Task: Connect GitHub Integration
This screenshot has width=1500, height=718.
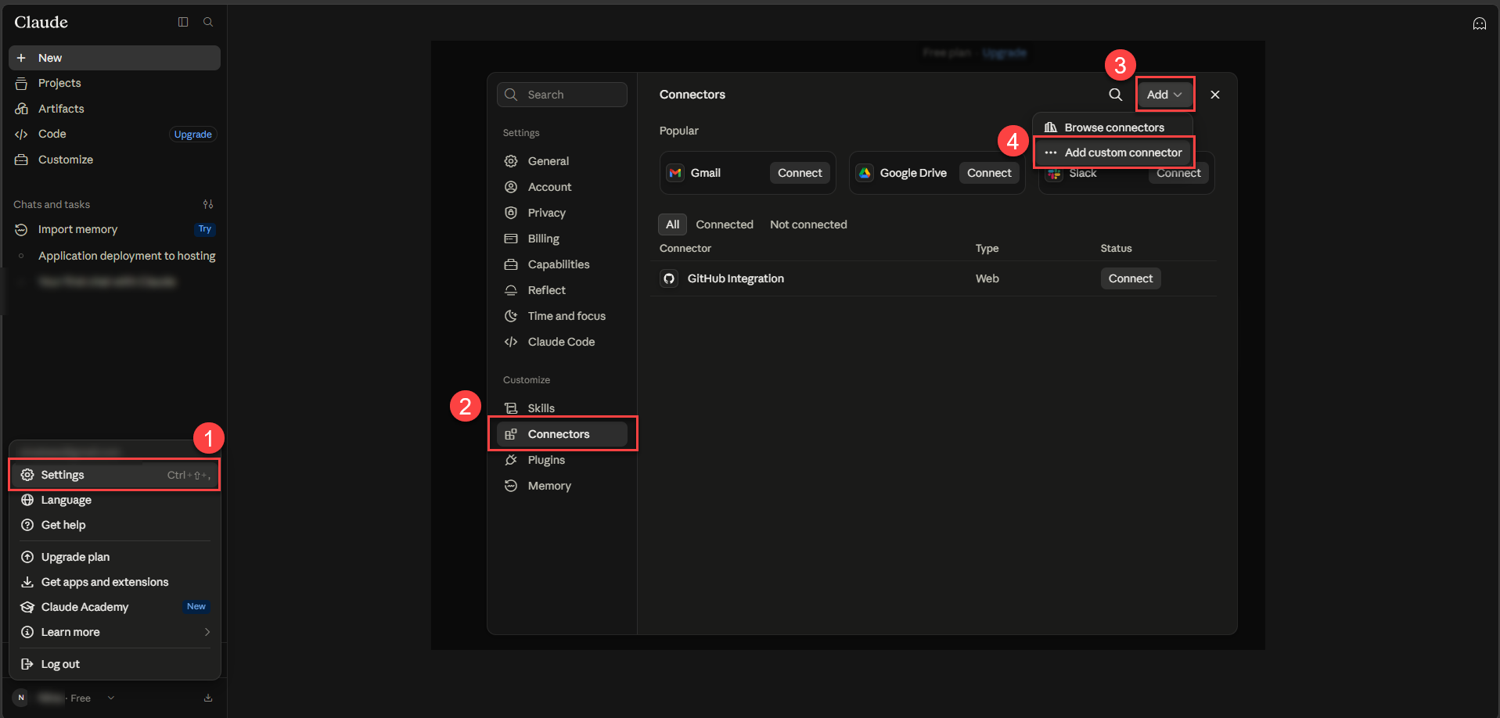Action: pos(1131,278)
